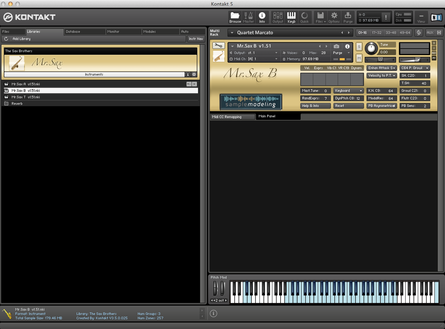
Task: Click the Instruments library button
Action: pos(94,75)
